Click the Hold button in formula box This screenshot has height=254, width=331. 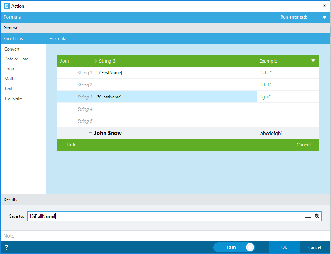[x=72, y=145]
